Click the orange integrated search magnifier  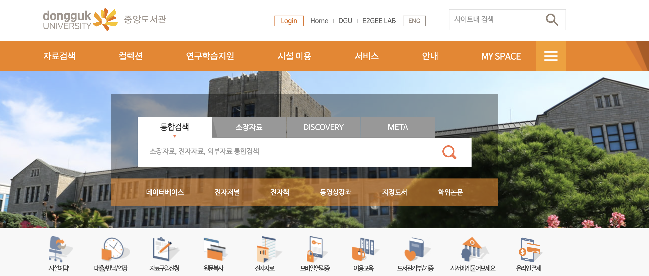449,152
